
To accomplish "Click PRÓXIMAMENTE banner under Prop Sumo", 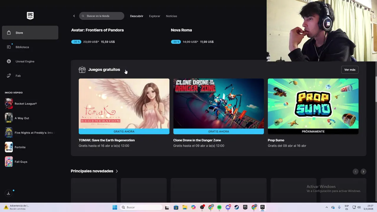I will [313, 132].
